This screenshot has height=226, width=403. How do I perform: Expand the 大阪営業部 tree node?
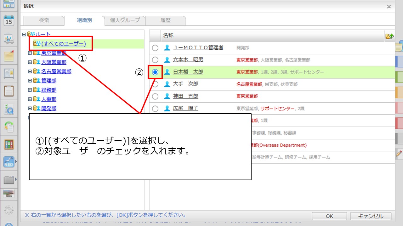[x=30, y=62]
